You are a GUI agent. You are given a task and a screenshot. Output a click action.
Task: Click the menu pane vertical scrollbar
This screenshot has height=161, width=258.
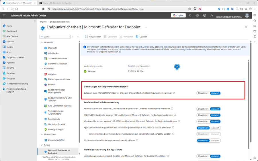[79, 92]
